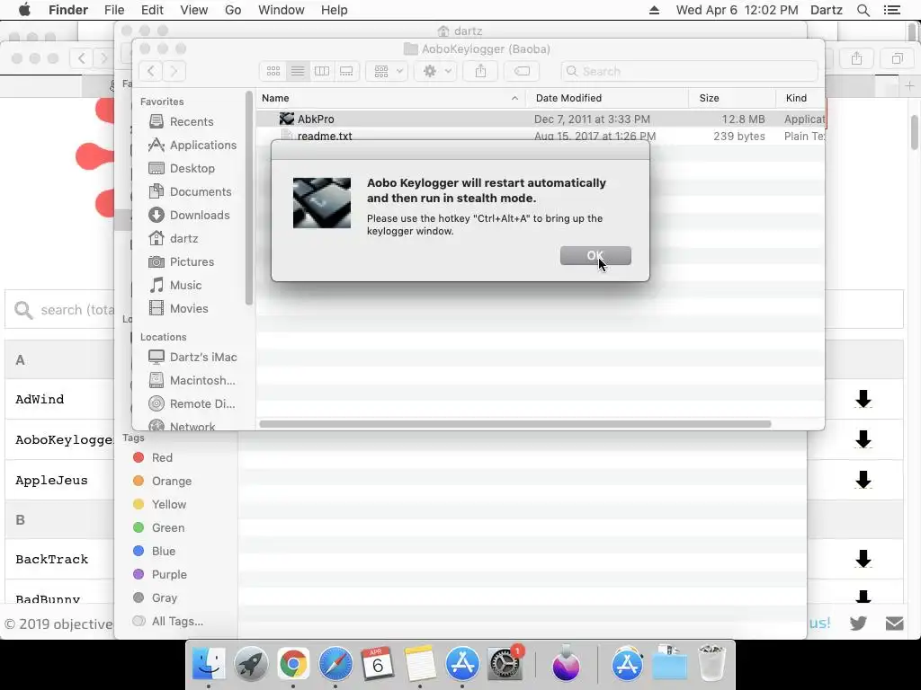Open the Go menu
The image size is (921, 690).
coord(233,10)
